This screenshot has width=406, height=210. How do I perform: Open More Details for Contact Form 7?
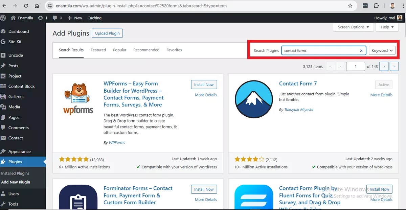click(x=381, y=95)
